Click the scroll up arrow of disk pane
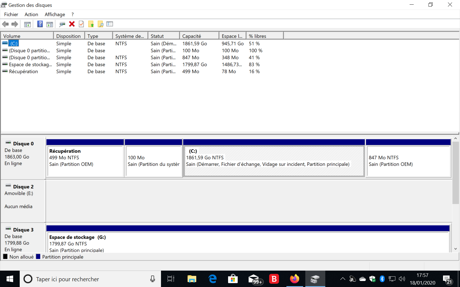Screen dimensions: 460x287 coord(456,139)
